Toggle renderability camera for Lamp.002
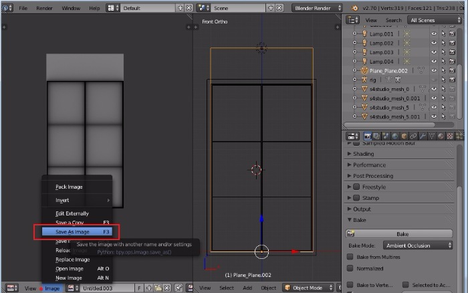 click(452, 43)
